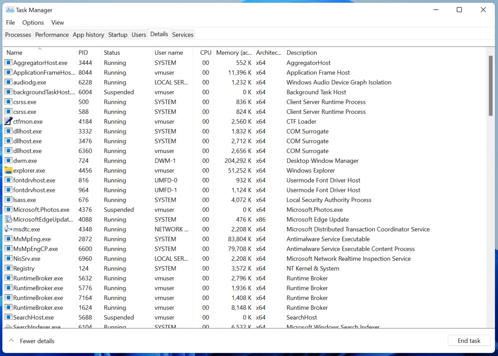Click the audiodg.exe process icon
Viewport: 498px width, 356px height.
[8, 82]
